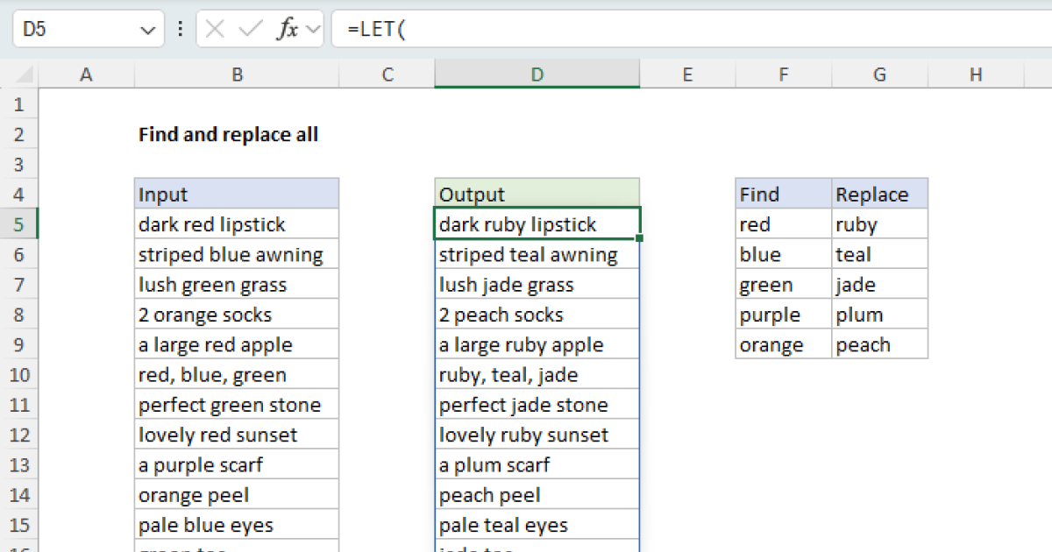Screen dimensions: 1052x552
Task: Click the Cancel X icon in formula bar
Action: click(216, 29)
